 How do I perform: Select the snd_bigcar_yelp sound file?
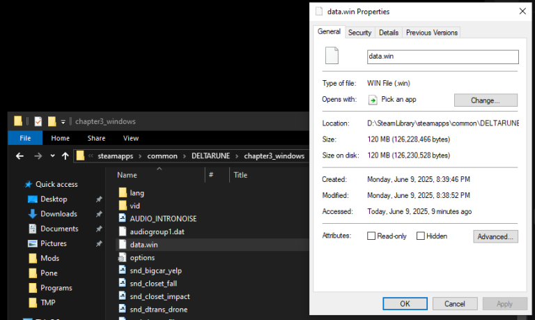click(155, 271)
